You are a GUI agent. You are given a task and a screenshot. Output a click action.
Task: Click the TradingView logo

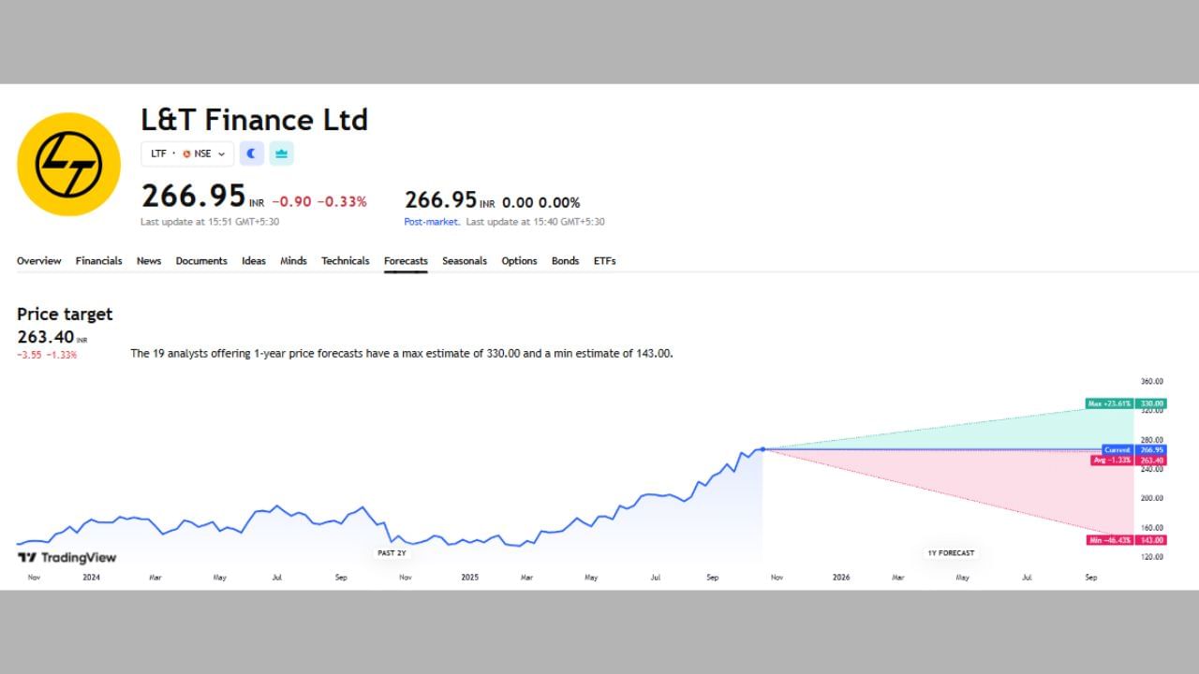(66, 557)
